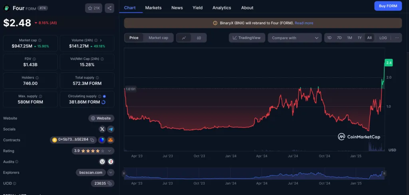Click $141.27M volume value

pyautogui.click(x=79, y=46)
